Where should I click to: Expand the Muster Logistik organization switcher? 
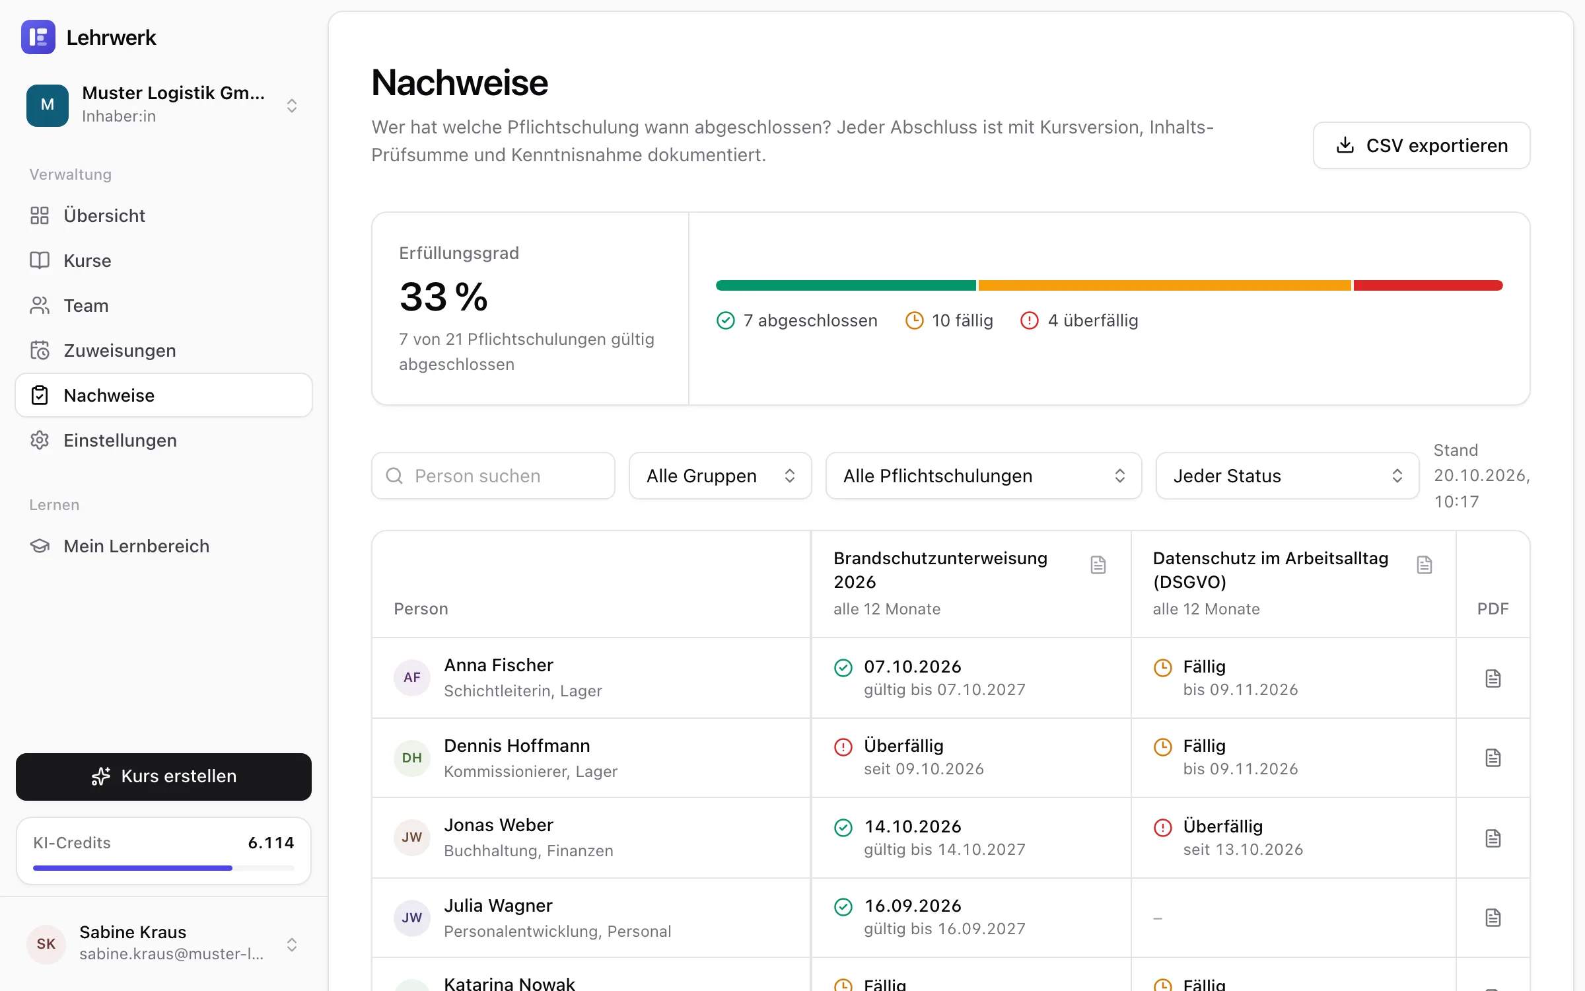[x=292, y=106]
